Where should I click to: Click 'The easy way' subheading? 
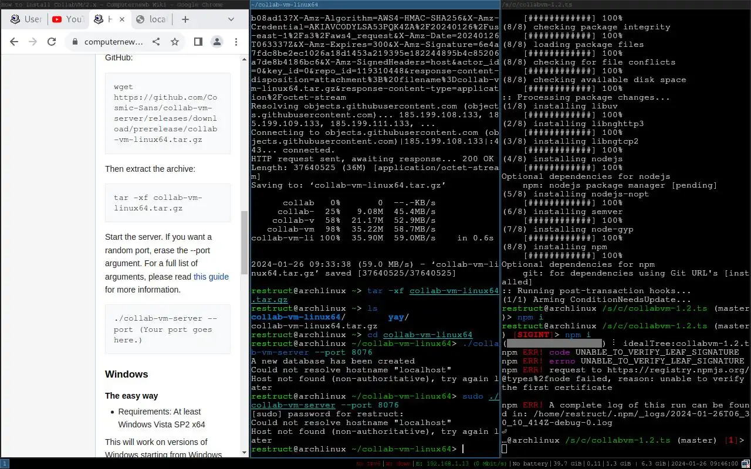(x=131, y=396)
